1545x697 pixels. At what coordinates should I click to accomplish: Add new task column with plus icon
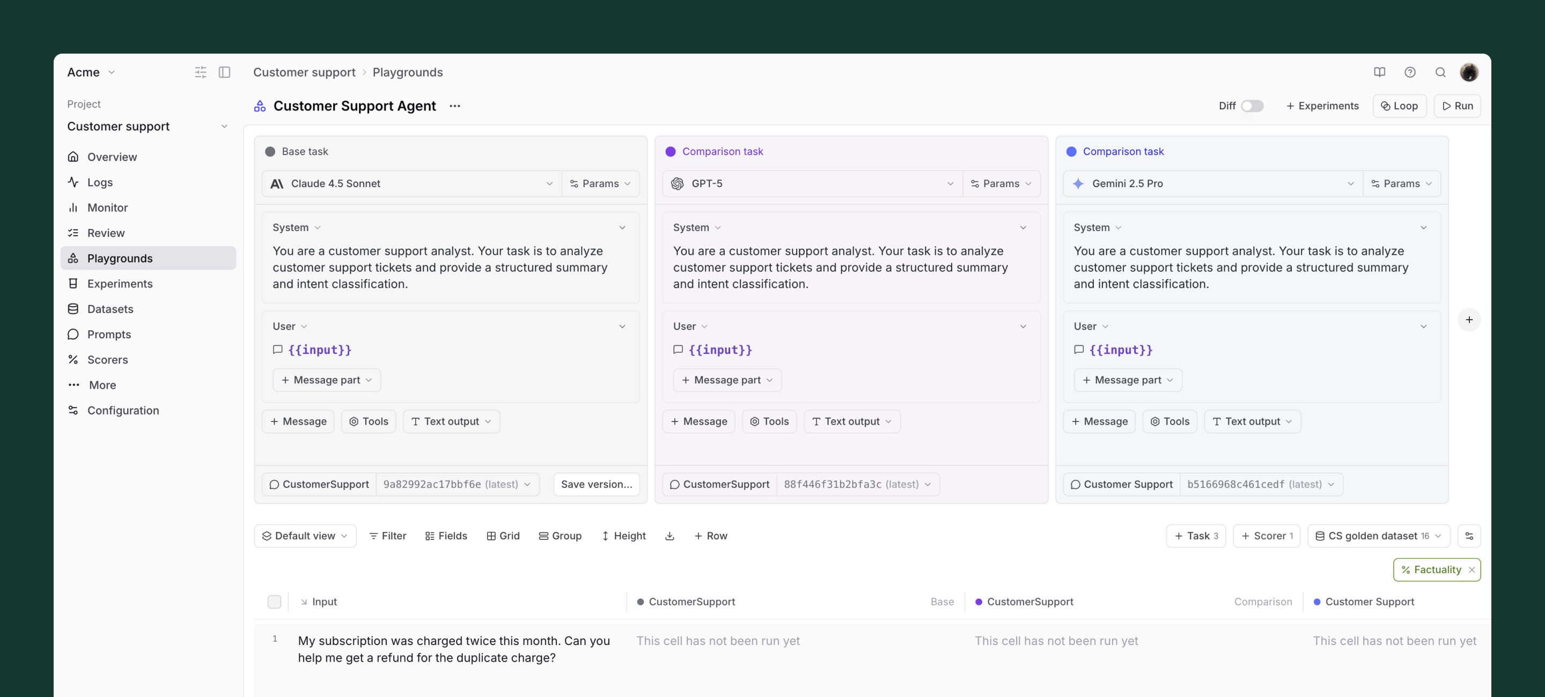(x=1469, y=320)
